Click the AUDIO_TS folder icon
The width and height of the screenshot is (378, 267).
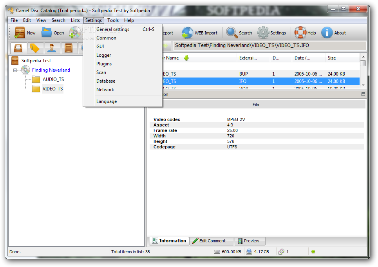(36, 79)
